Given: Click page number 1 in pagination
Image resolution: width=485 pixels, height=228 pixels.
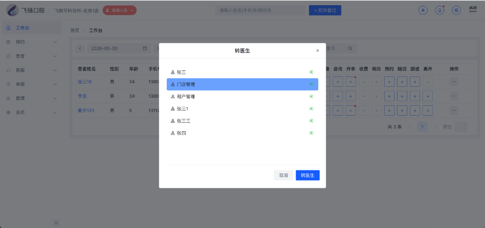Looking at the screenshot, I should (x=422, y=127).
